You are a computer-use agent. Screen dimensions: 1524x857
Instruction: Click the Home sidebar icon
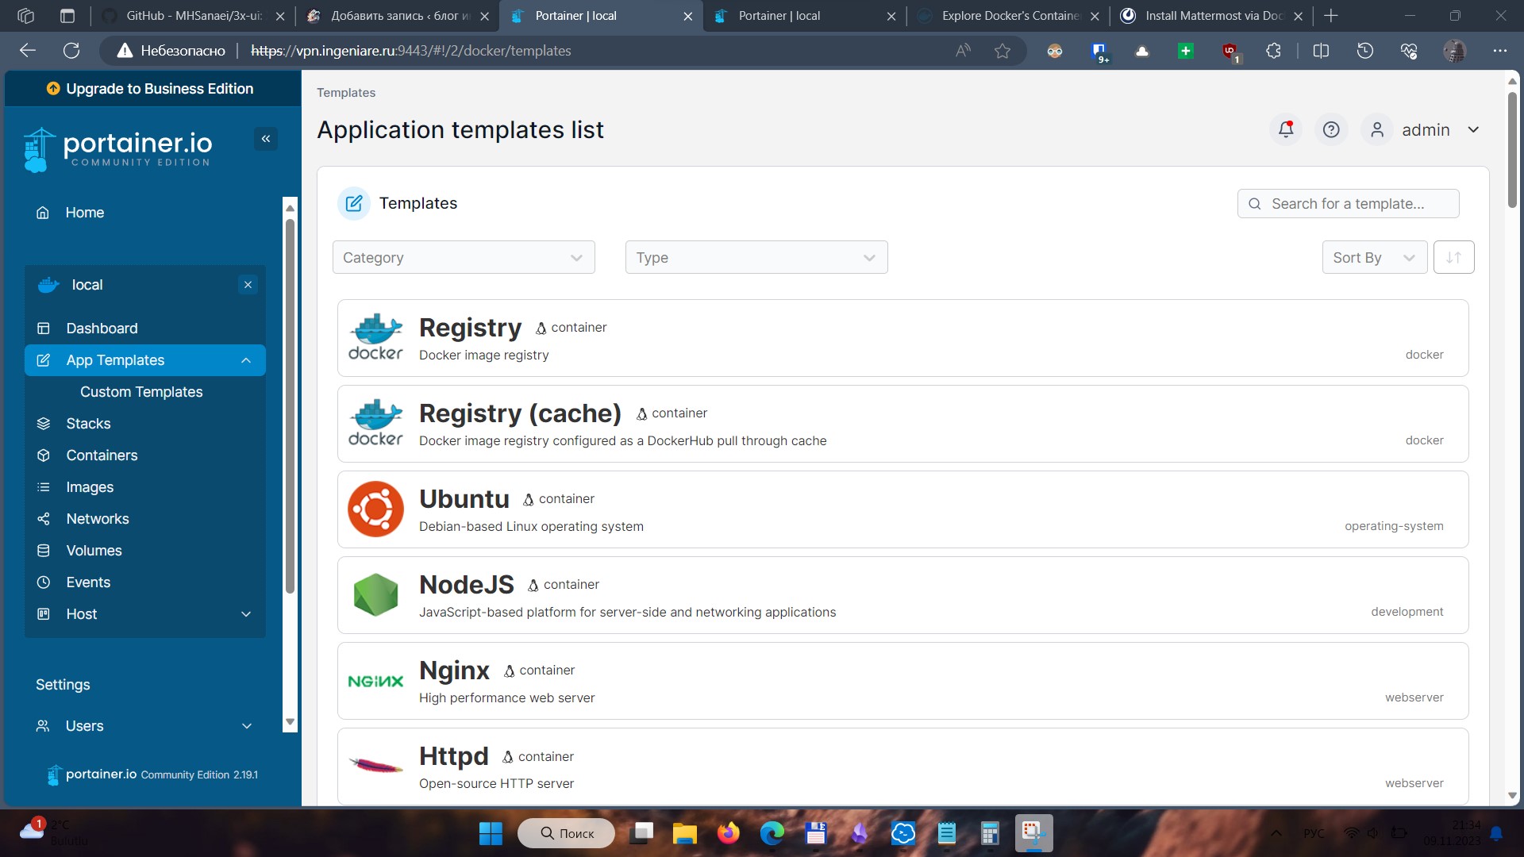click(43, 213)
